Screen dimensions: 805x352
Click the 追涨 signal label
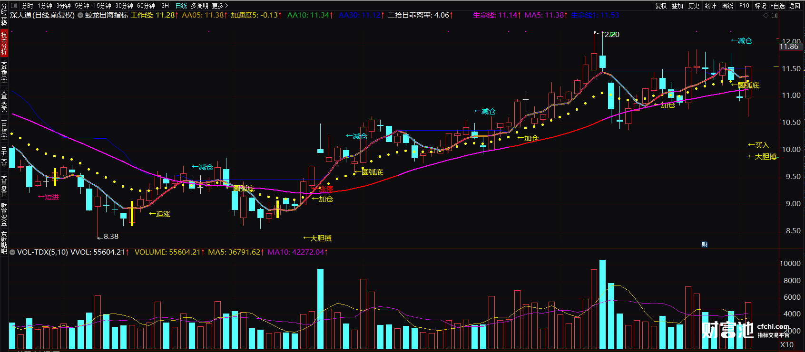tap(160, 214)
